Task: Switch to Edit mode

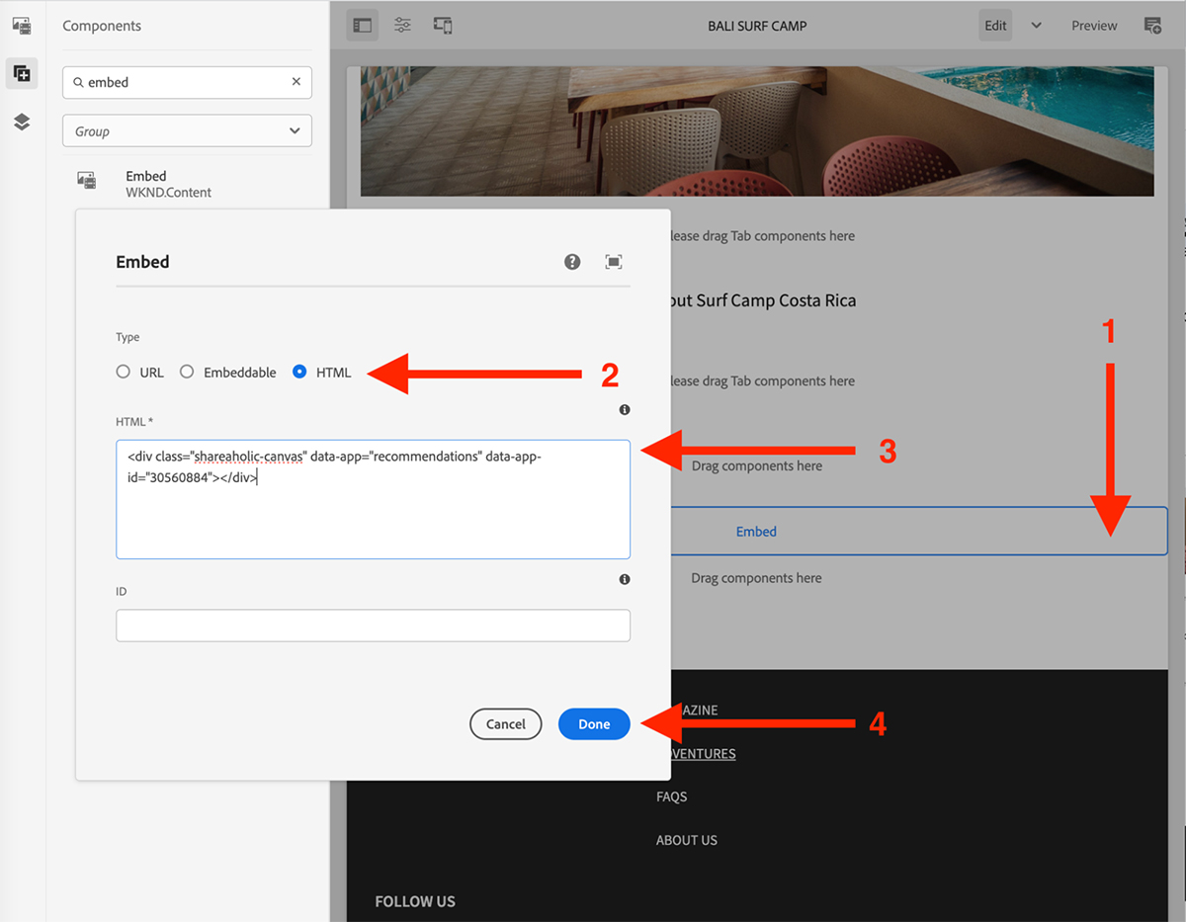Action: point(995,26)
